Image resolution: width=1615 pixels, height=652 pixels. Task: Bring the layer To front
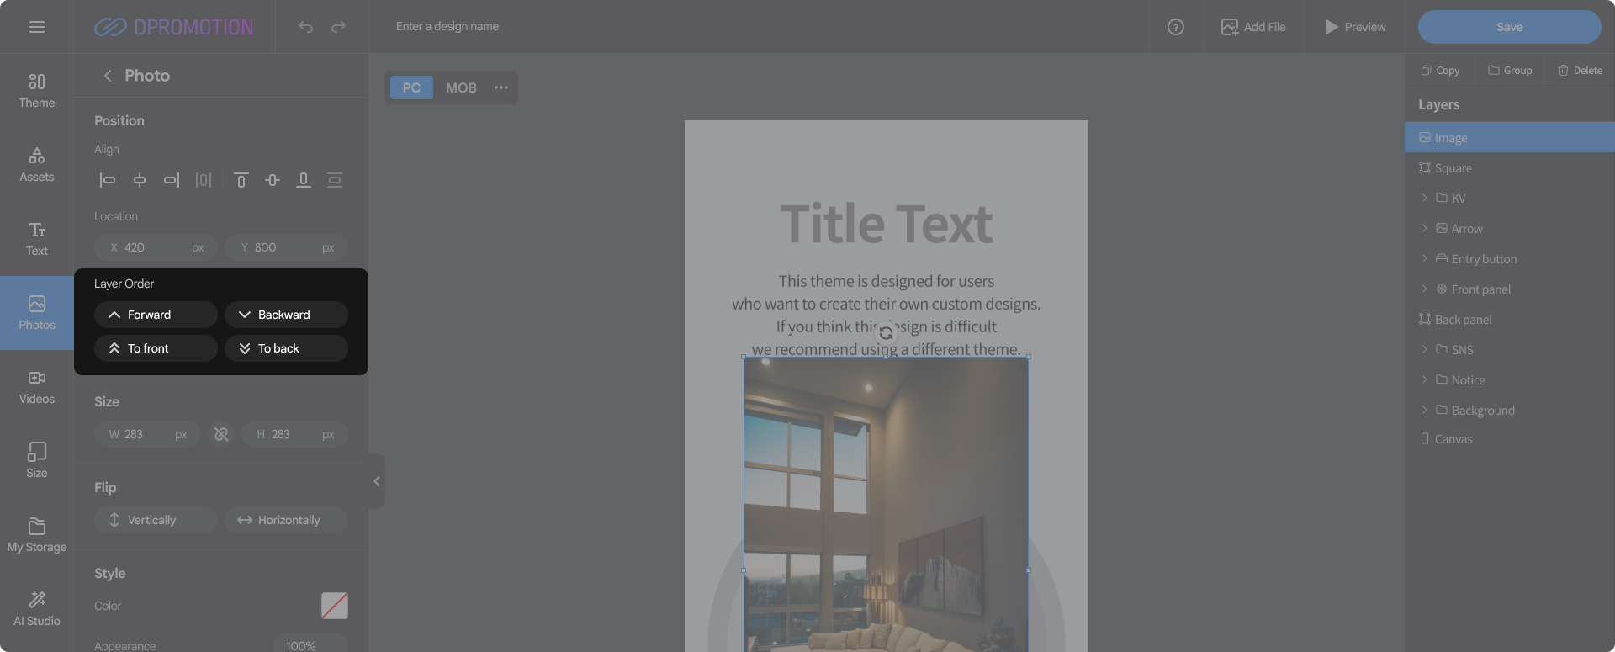pyautogui.click(x=156, y=348)
